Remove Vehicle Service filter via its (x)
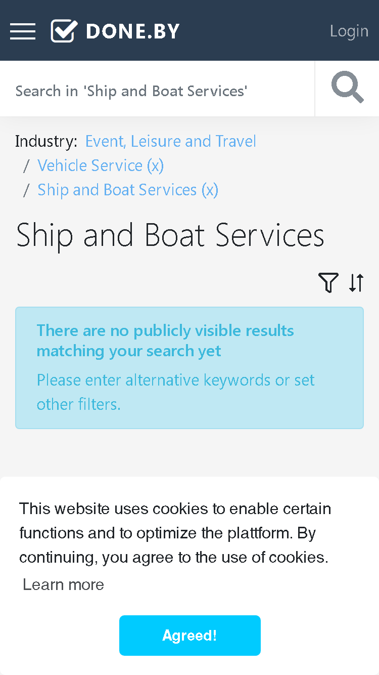The width and height of the screenshot is (379, 675). click(x=156, y=165)
